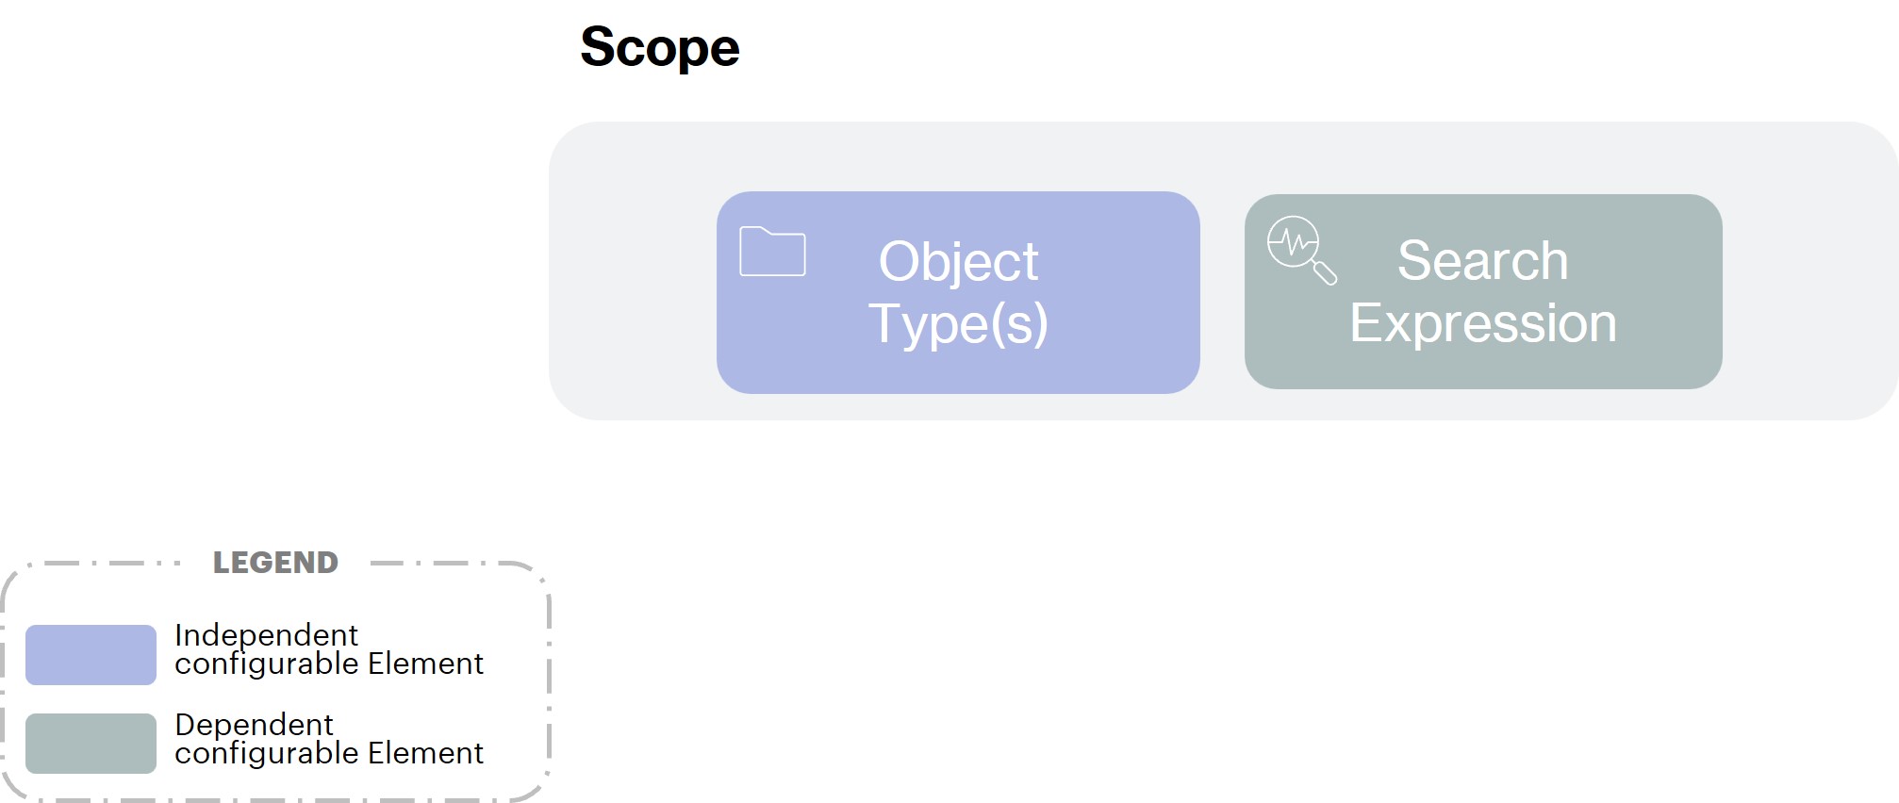Click the purple Independent legend swatch
1899x803 pixels.
point(91,654)
